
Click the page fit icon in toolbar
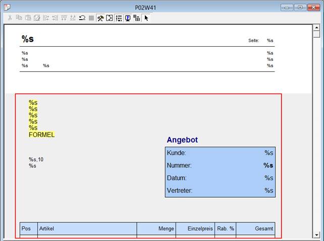point(110,18)
